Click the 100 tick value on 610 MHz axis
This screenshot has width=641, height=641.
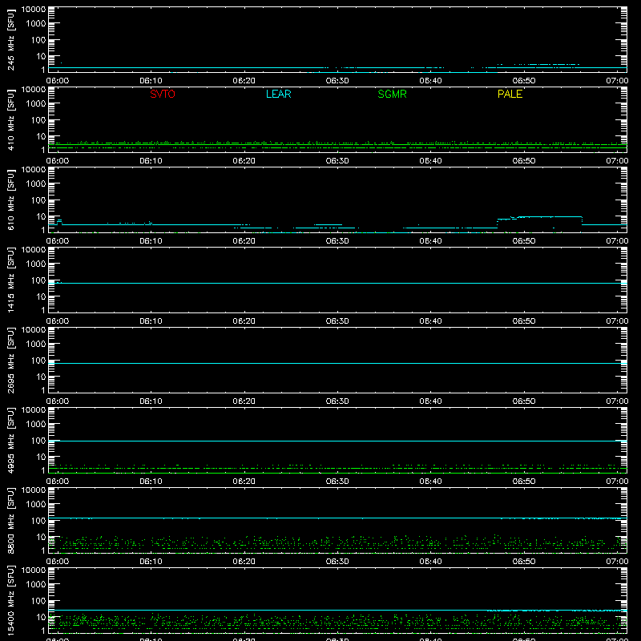pos(38,200)
